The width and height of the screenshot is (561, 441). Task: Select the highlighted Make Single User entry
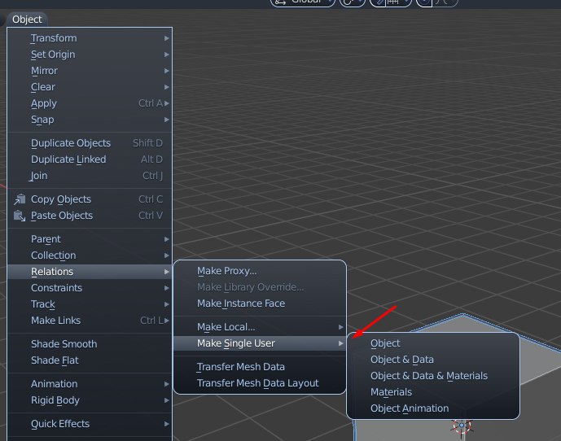tap(260, 343)
